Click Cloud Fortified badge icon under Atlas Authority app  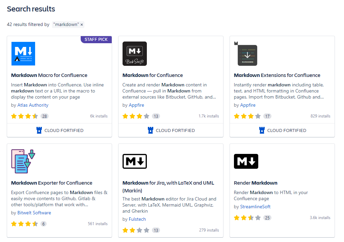point(39,130)
